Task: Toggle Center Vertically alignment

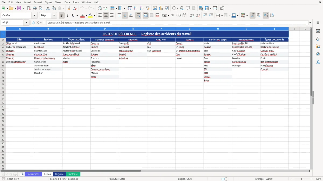Action: [x=125, y=16]
